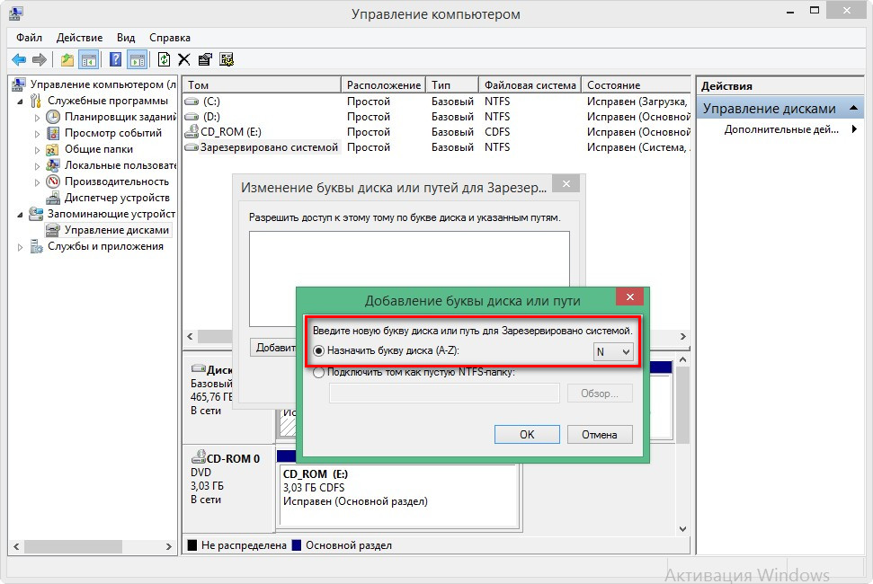Select the CD_ROM (E:) volume icon
Viewport: 873px width, 584px height.
click(192, 132)
